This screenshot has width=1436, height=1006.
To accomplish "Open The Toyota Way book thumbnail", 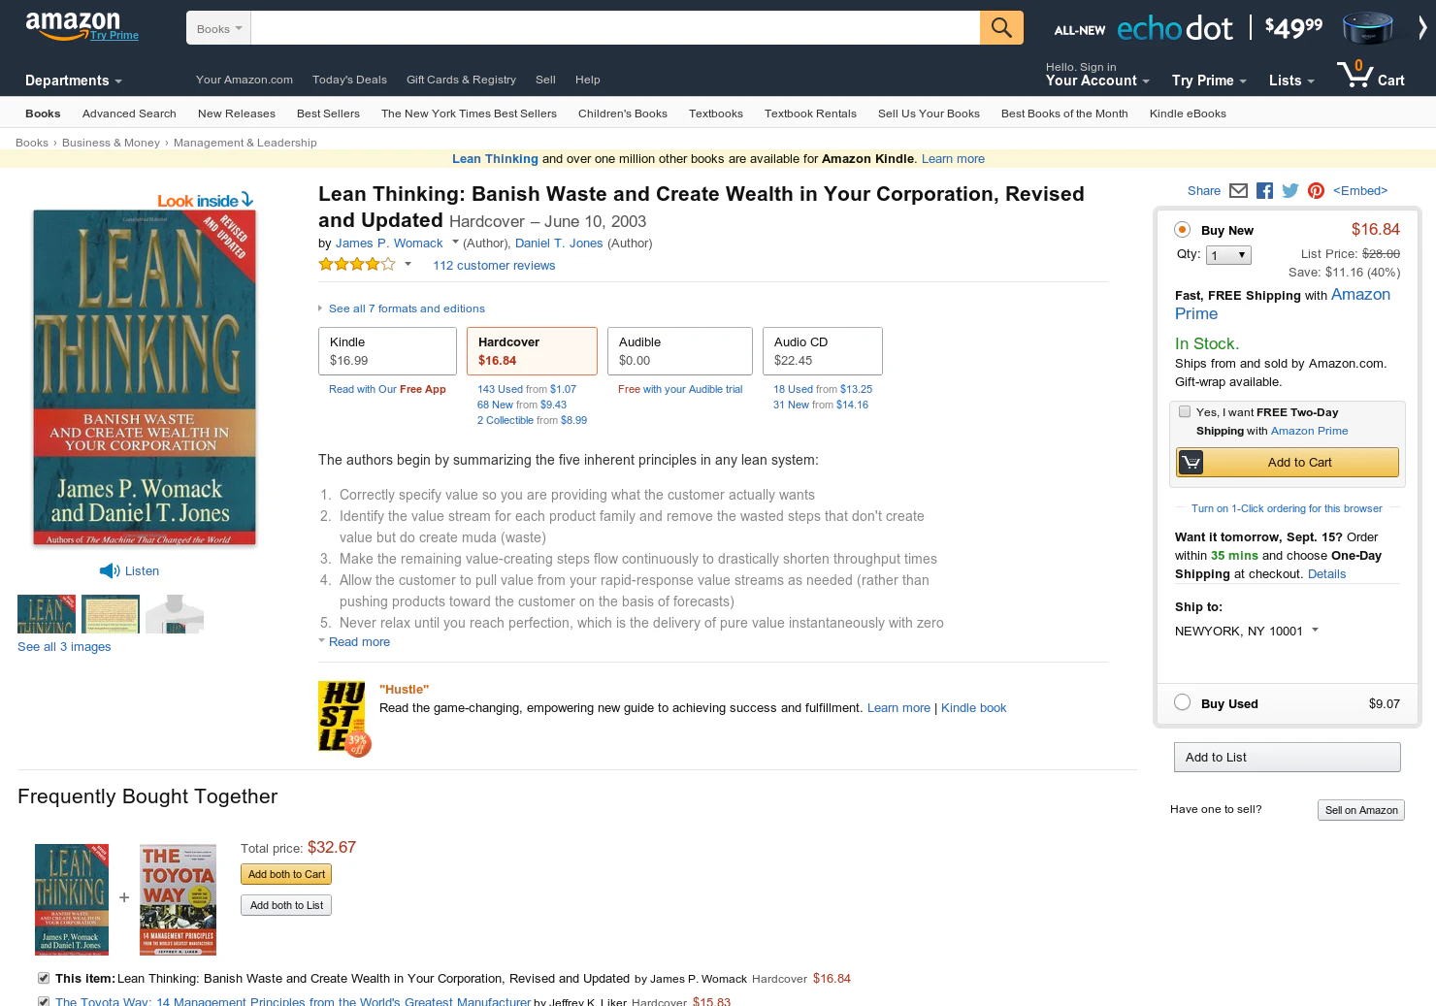I will pos(178,899).
